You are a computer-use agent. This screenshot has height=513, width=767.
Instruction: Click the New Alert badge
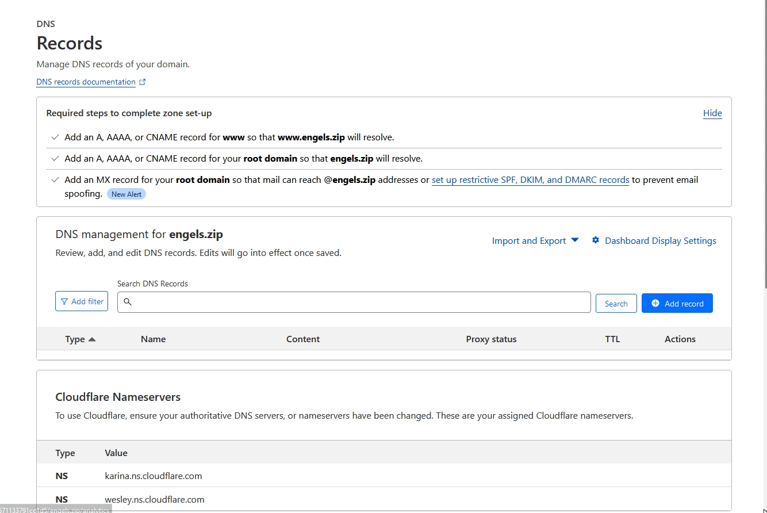point(126,194)
